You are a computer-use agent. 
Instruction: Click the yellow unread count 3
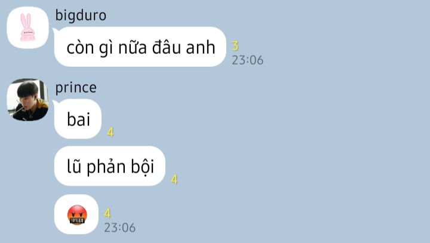pos(235,46)
